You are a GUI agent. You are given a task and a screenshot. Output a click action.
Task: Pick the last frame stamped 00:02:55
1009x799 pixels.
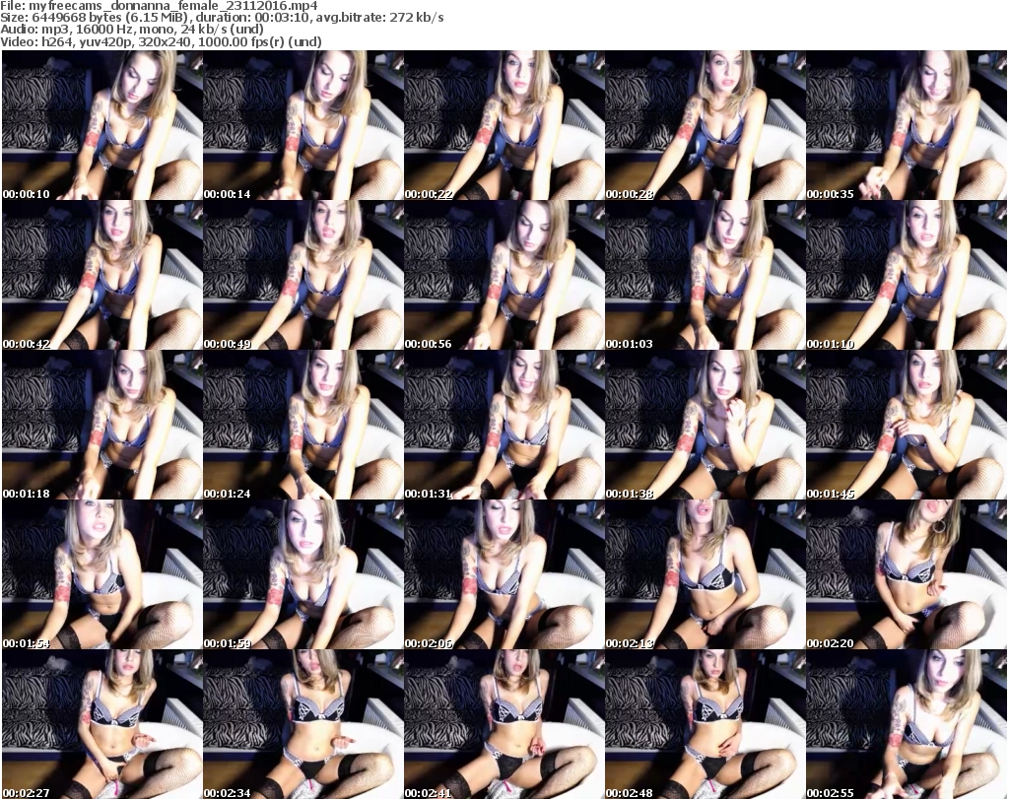907,724
